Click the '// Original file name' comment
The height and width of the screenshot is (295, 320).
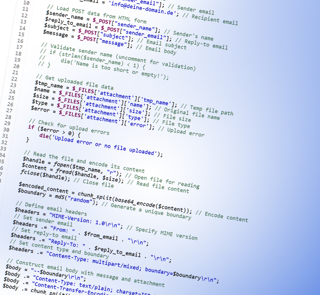point(187,113)
